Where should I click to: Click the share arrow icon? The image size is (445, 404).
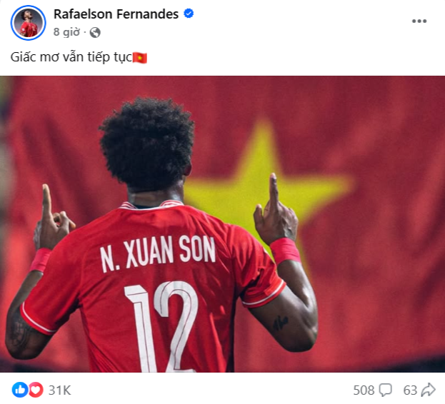[x=429, y=390]
